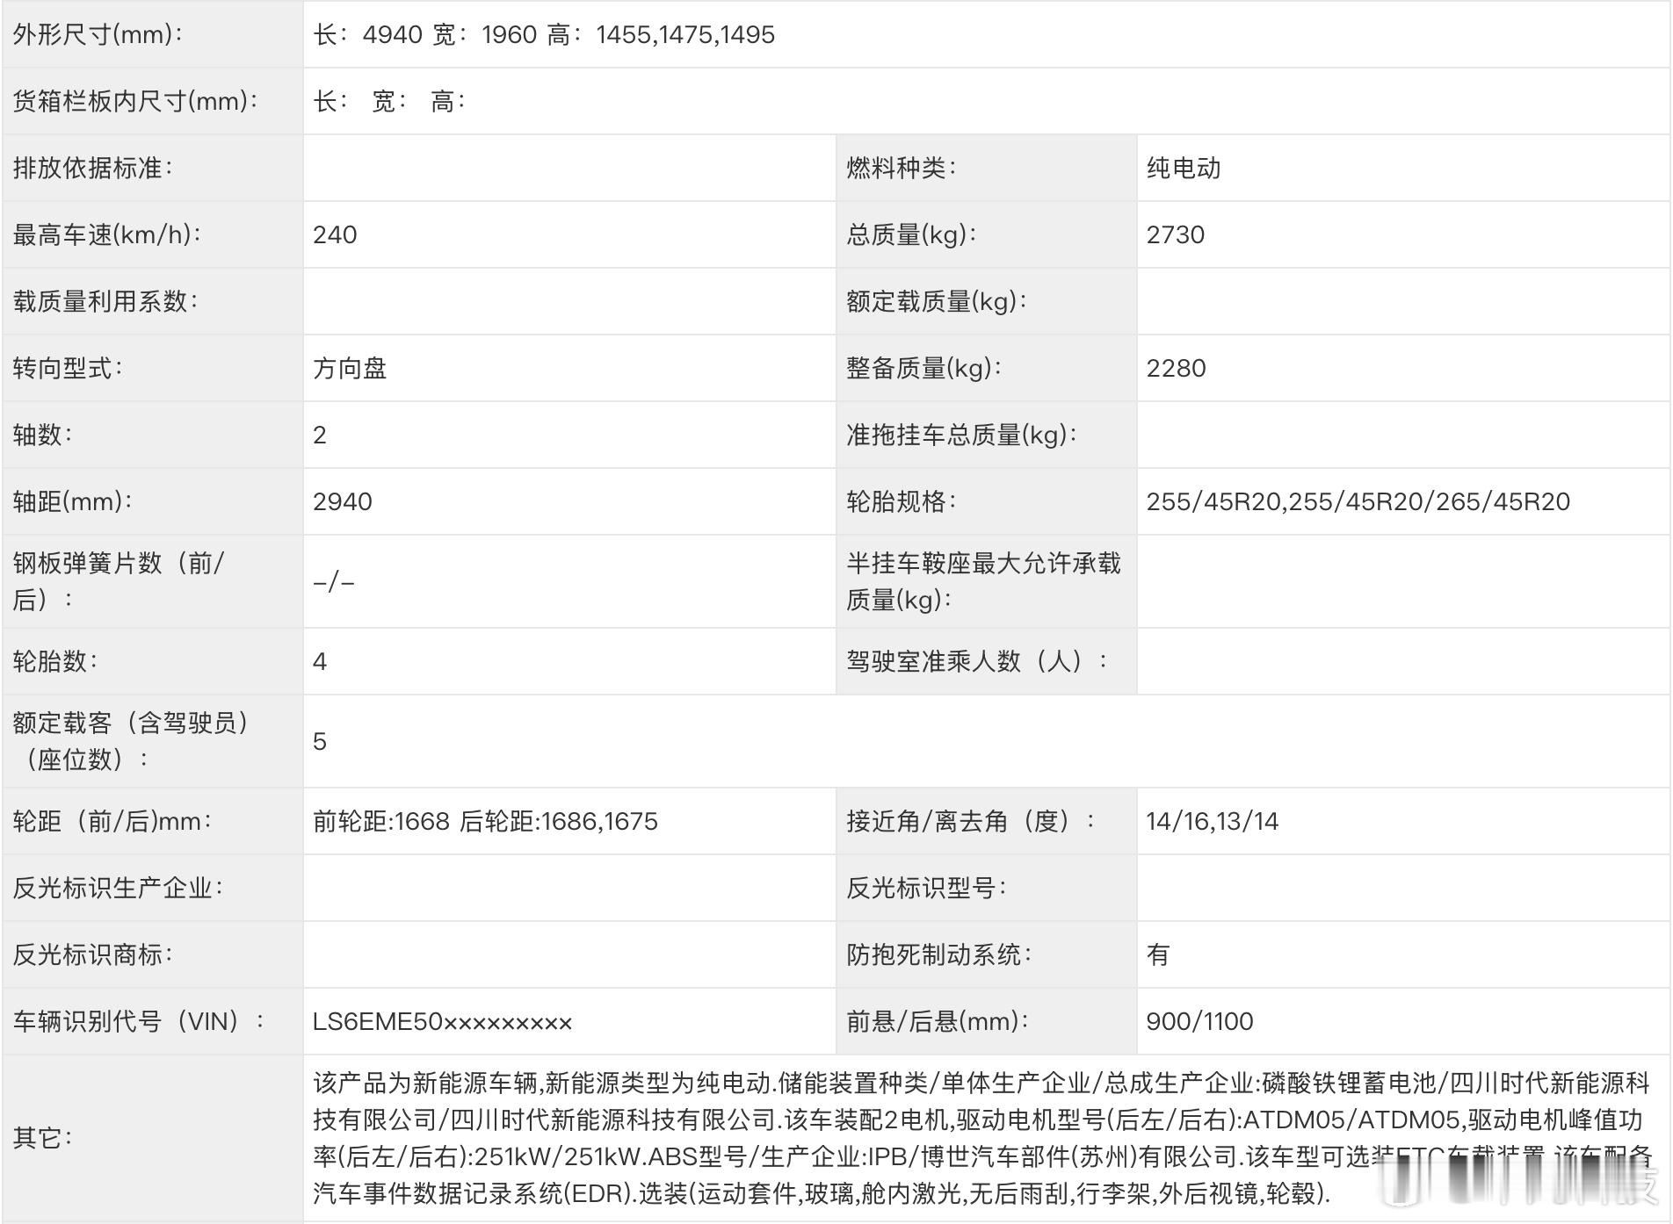The width and height of the screenshot is (1673, 1224).
Task: Click the 转向型式 label
Action: 68,369
